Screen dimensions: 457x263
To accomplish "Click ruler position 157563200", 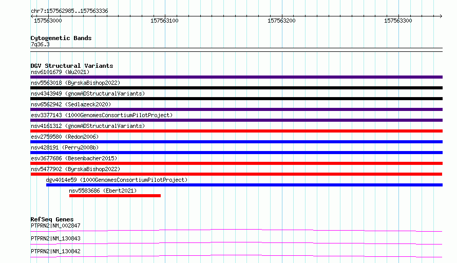I will 281,21.
